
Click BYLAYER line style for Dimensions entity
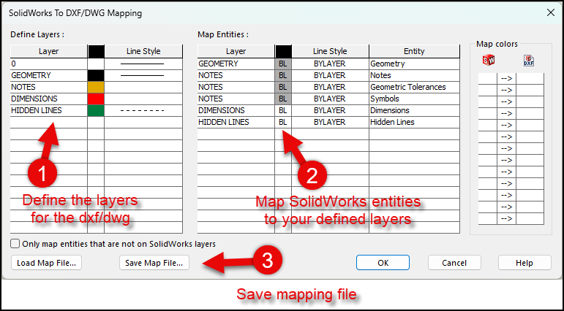pos(330,111)
